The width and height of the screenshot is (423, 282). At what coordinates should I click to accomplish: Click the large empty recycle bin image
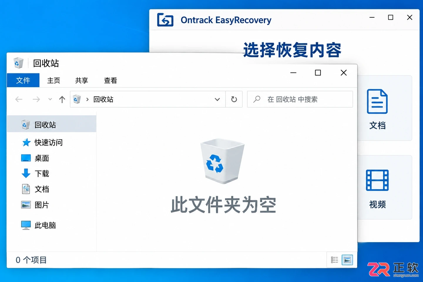[x=222, y=161]
